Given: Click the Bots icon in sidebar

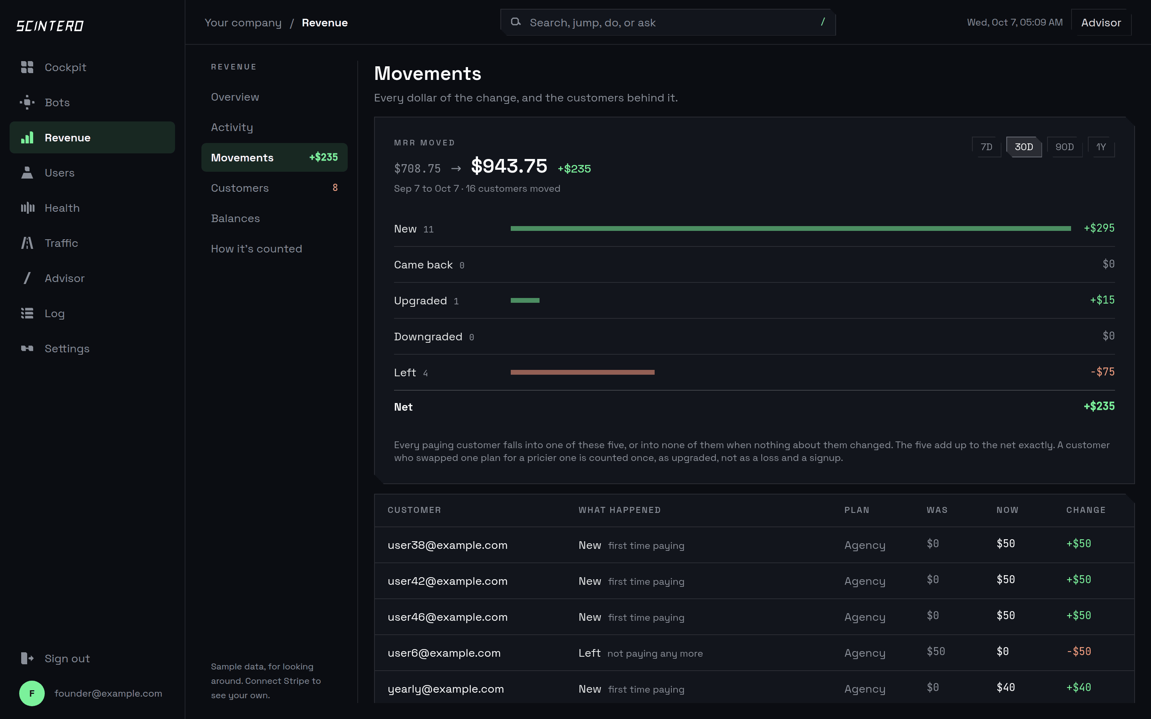Looking at the screenshot, I should pyautogui.click(x=27, y=102).
